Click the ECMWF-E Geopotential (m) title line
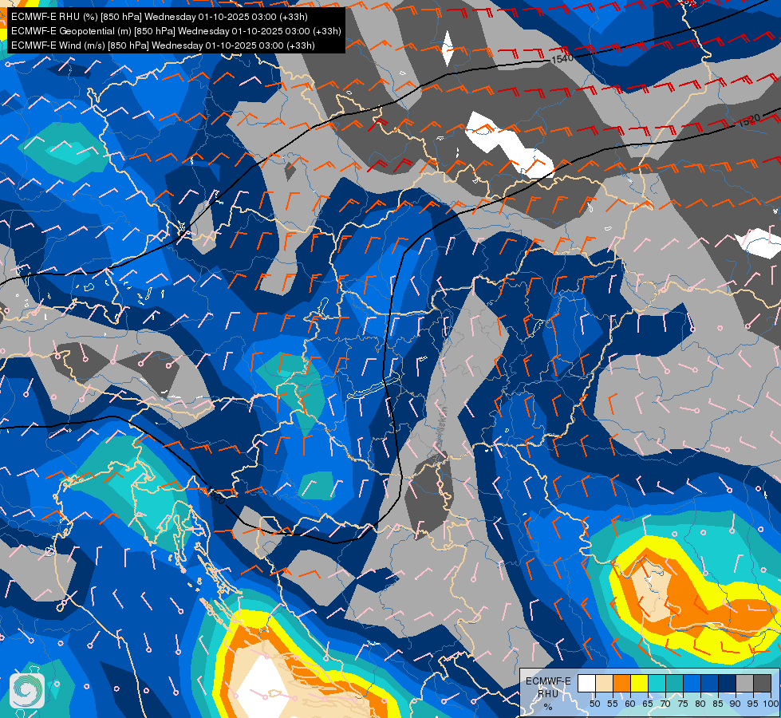The width and height of the screenshot is (781, 718). tap(176, 31)
